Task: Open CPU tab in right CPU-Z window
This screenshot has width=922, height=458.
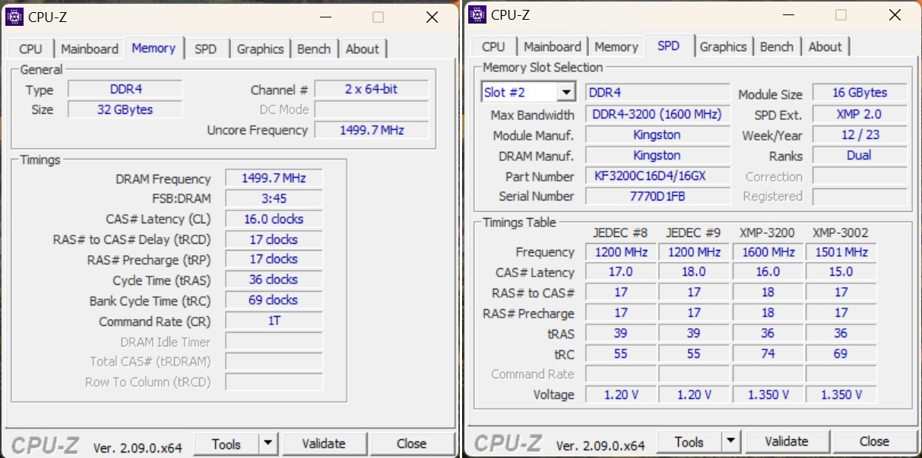Action: point(493,46)
